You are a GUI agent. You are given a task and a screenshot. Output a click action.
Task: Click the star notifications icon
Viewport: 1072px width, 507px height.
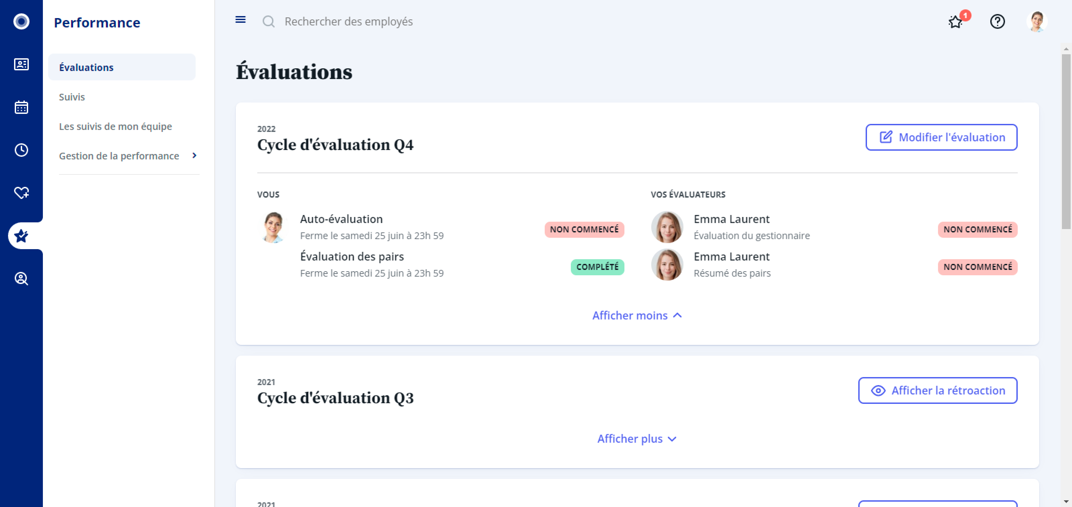coord(955,22)
